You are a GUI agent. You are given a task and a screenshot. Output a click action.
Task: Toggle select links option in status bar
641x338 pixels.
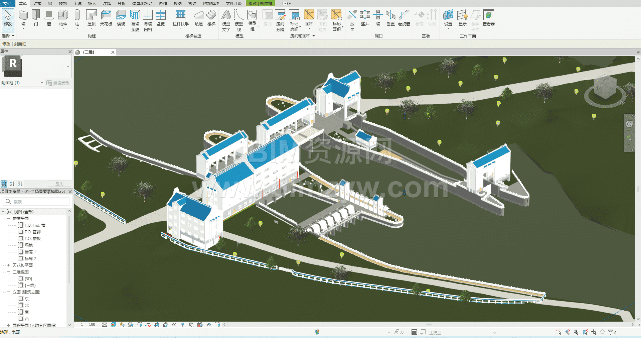click(x=559, y=332)
